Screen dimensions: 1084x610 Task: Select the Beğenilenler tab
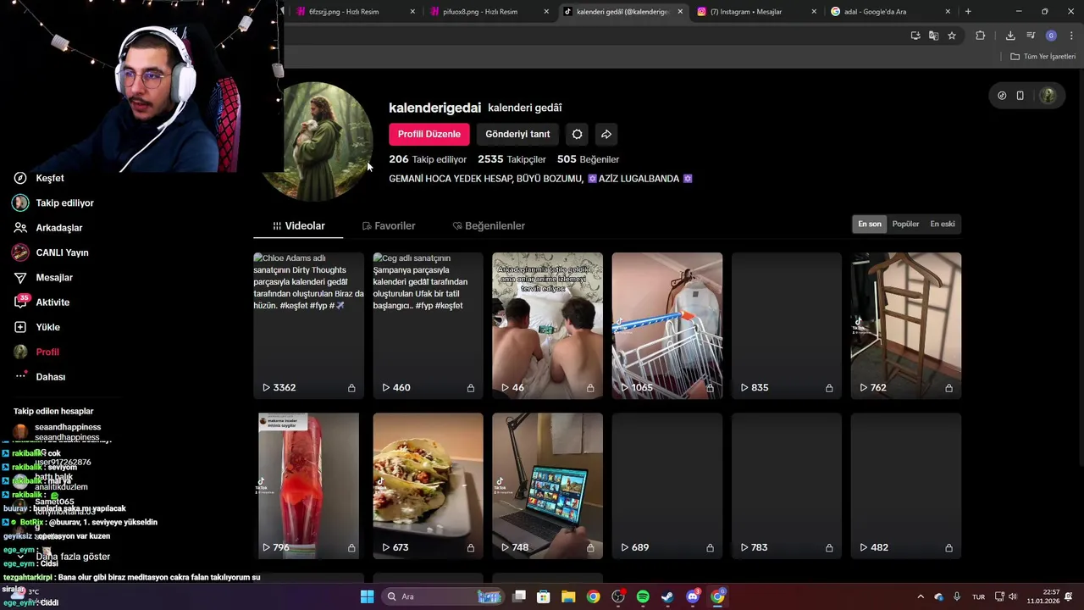coord(489,226)
